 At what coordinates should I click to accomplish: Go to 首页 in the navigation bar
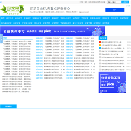[3, 18]
